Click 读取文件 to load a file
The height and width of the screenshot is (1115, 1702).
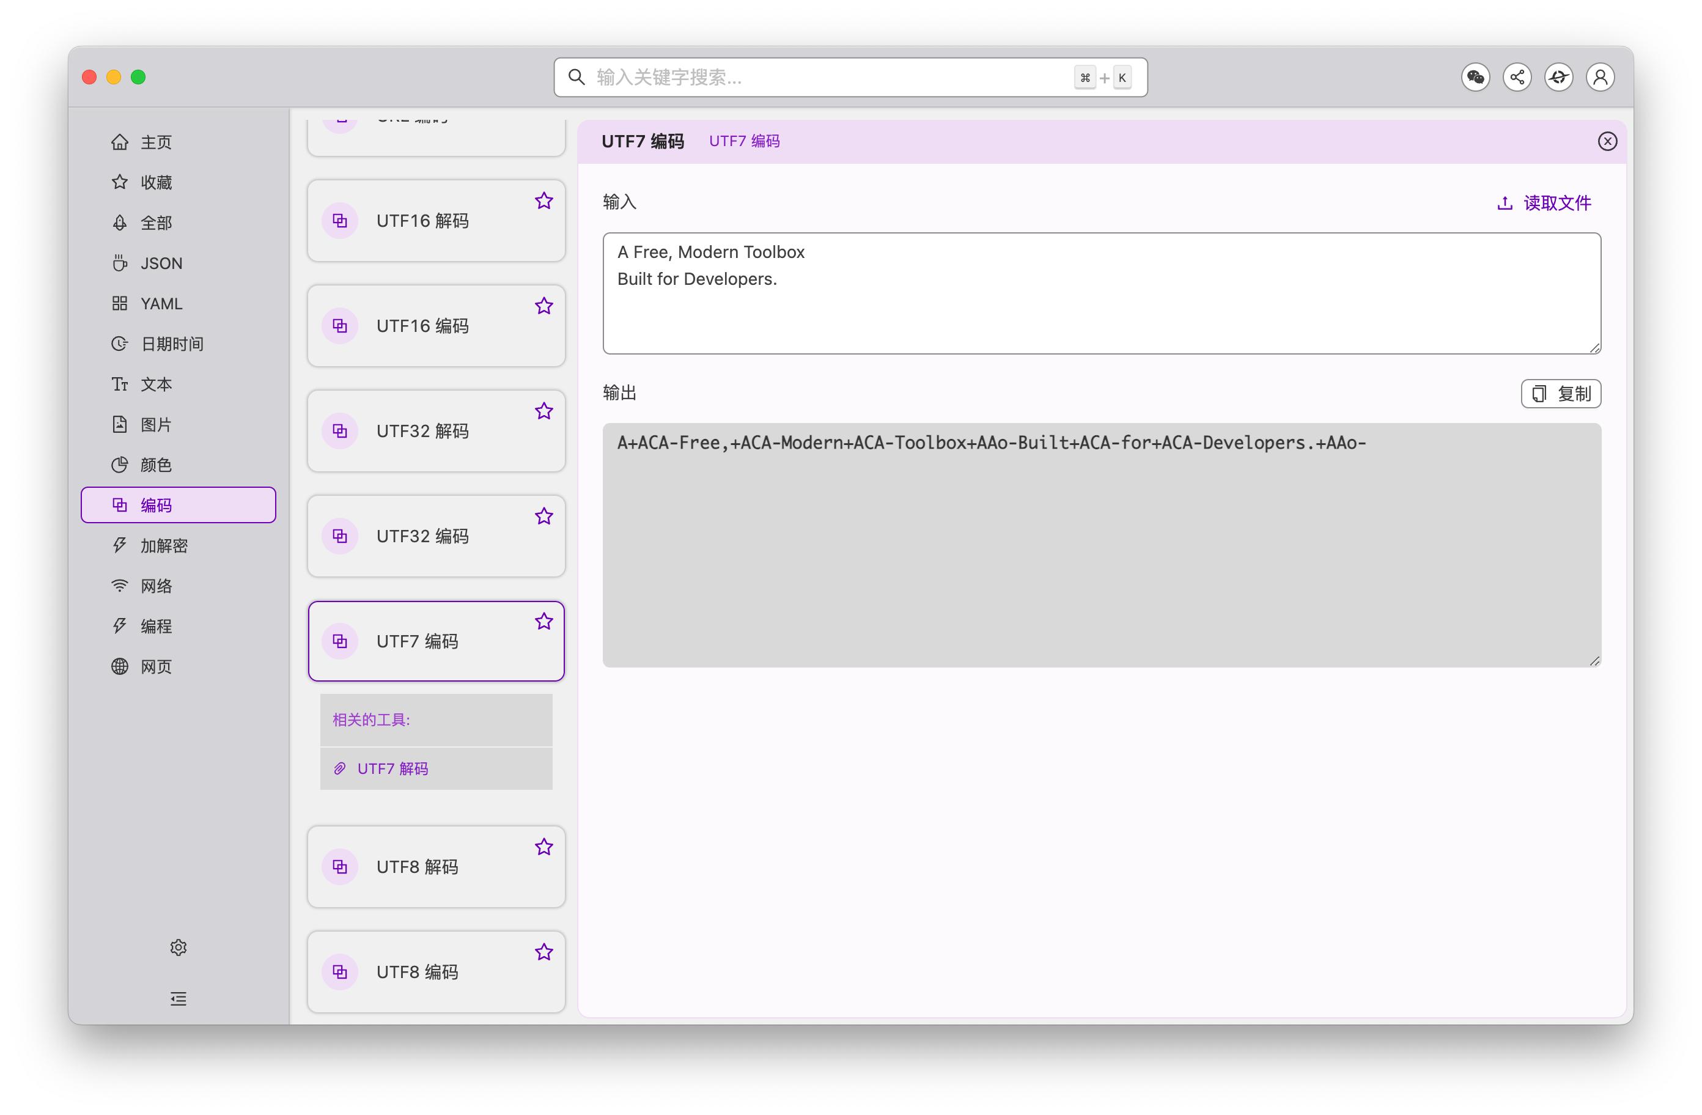pos(1544,203)
